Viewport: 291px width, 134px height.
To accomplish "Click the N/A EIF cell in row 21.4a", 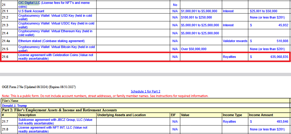I will (x=175, y=41).
